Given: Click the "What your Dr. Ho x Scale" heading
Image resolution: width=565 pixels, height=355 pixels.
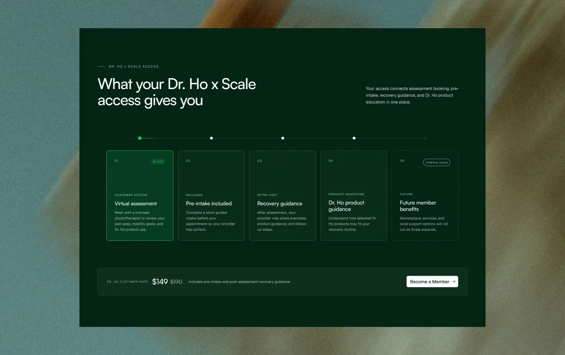Looking at the screenshot, I should pyautogui.click(x=177, y=92).
